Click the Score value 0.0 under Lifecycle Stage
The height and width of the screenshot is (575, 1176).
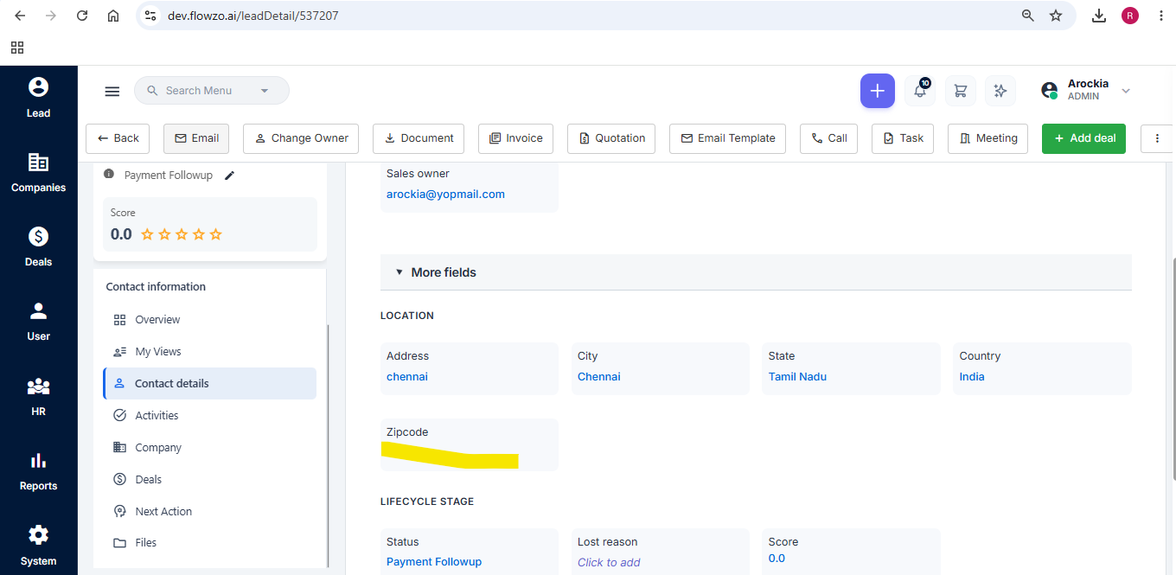coord(777,559)
